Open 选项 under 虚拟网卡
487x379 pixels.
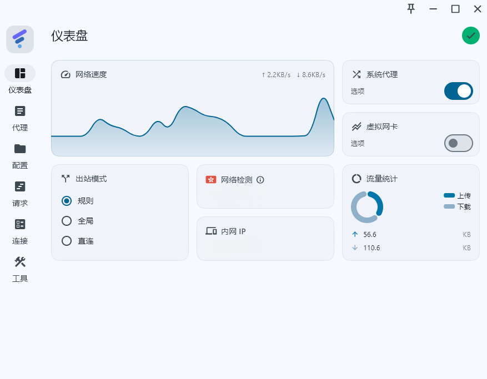[358, 143]
